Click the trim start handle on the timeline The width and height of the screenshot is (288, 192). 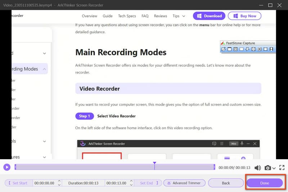coord(15,167)
